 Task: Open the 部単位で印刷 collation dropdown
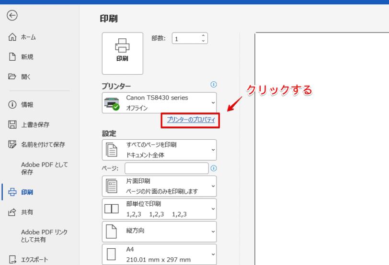tap(159, 209)
